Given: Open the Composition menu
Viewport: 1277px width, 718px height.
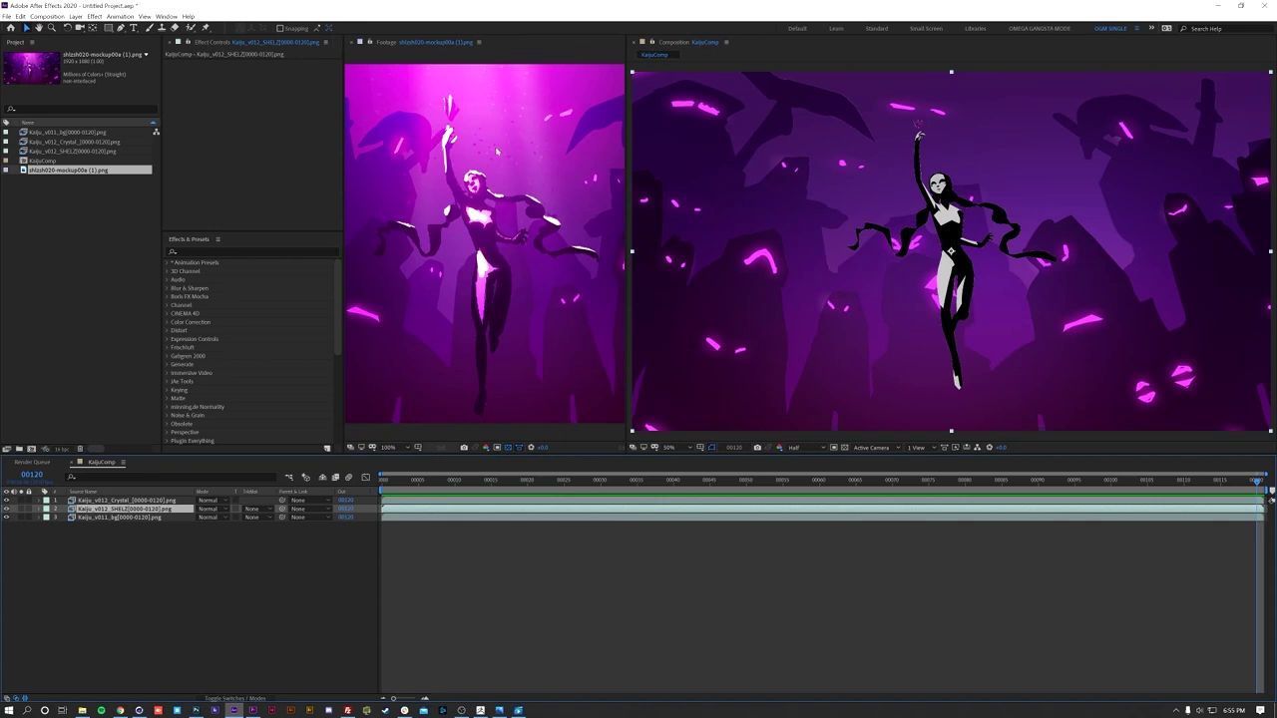Looking at the screenshot, I should coord(47,17).
